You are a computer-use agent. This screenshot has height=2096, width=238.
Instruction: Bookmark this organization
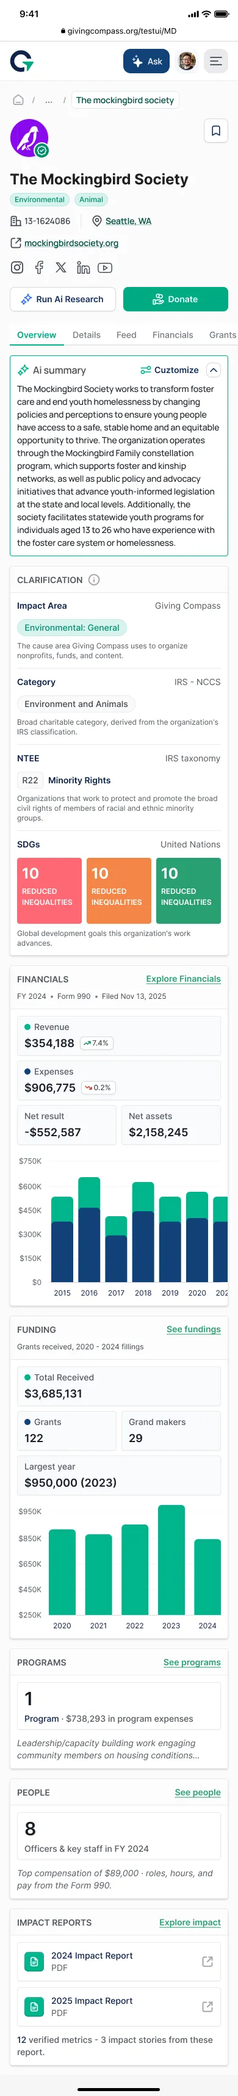pos(215,131)
